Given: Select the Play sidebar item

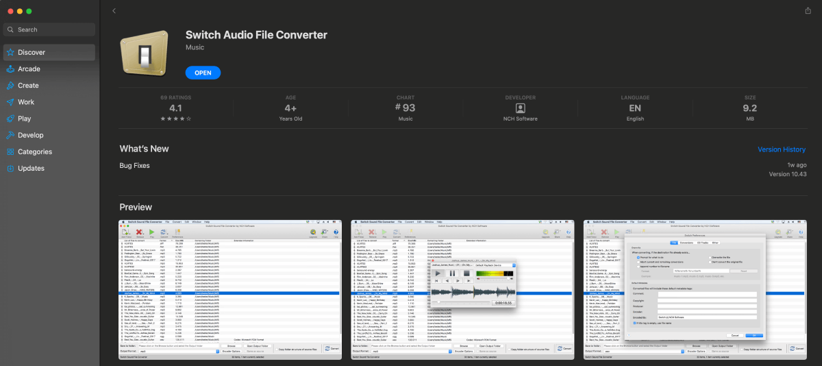Looking at the screenshot, I should (49, 119).
